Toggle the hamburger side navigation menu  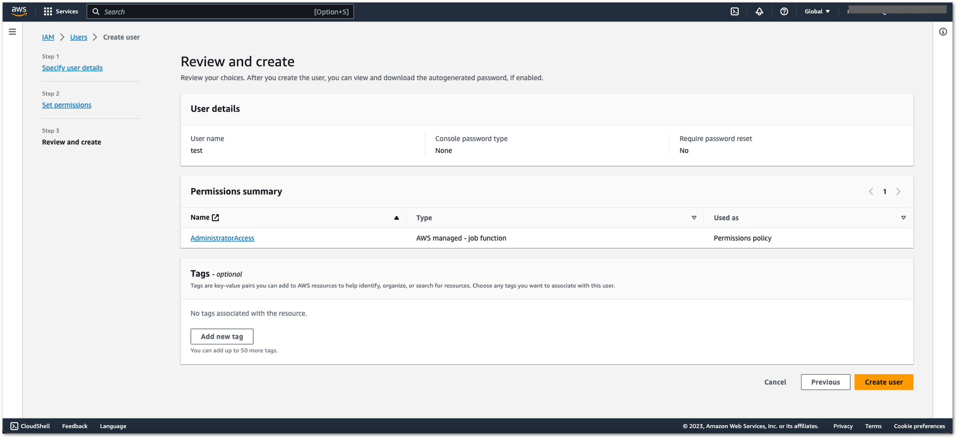pyautogui.click(x=12, y=32)
